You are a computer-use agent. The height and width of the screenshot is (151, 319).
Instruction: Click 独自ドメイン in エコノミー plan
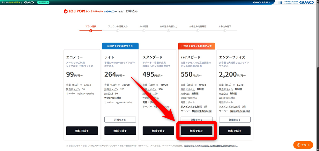coord(73,89)
